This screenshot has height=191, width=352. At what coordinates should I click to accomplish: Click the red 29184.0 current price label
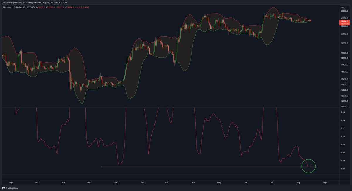344,22
